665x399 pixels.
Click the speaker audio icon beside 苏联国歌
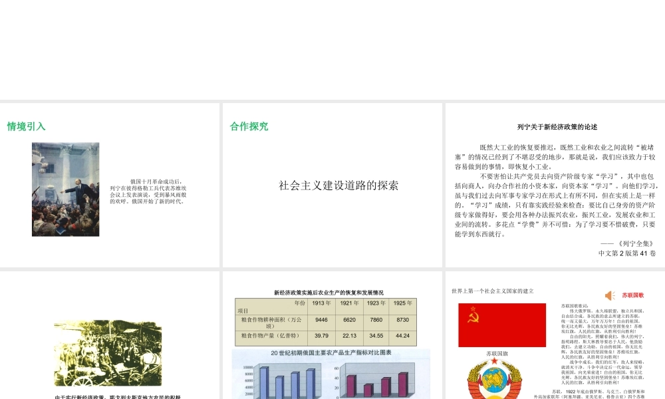(x=610, y=295)
